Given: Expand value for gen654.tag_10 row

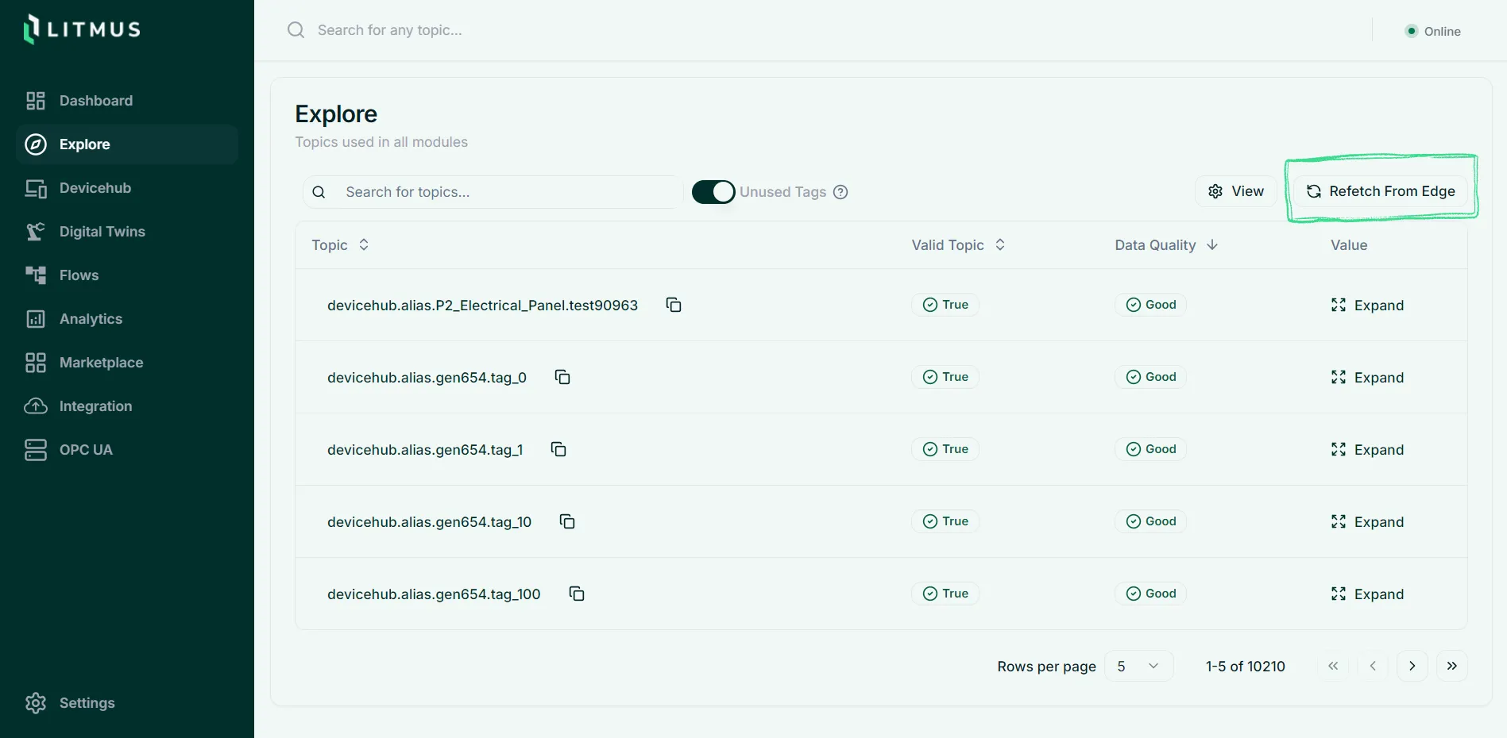Looking at the screenshot, I should 1367,521.
